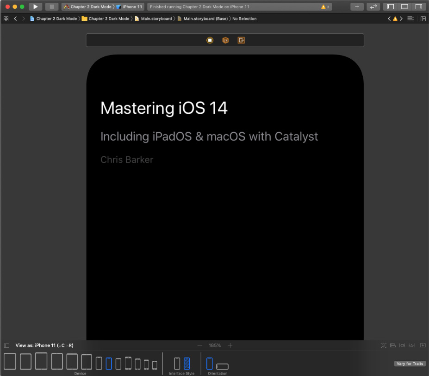Select the Including iPadOS & macOS subtitle label
The width and height of the screenshot is (429, 376).
point(209,136)
